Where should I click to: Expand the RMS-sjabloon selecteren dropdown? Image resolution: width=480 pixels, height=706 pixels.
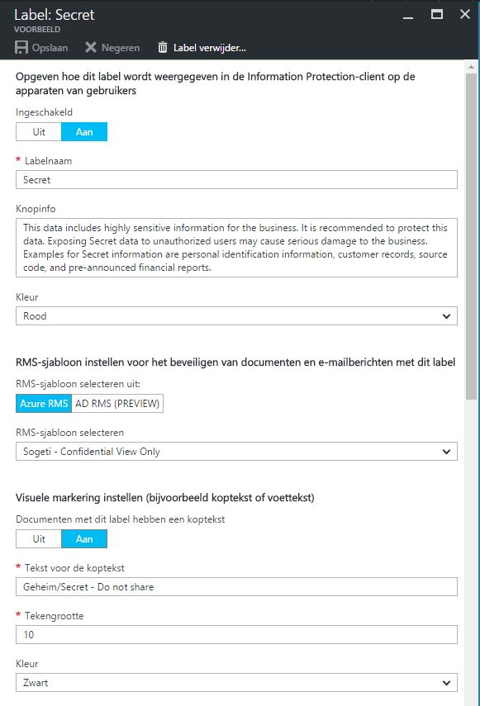click(x=236, y=452)
